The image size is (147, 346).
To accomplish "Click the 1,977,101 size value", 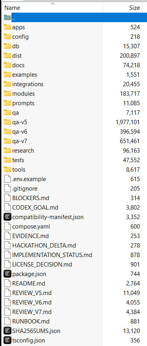I will 128,122.
